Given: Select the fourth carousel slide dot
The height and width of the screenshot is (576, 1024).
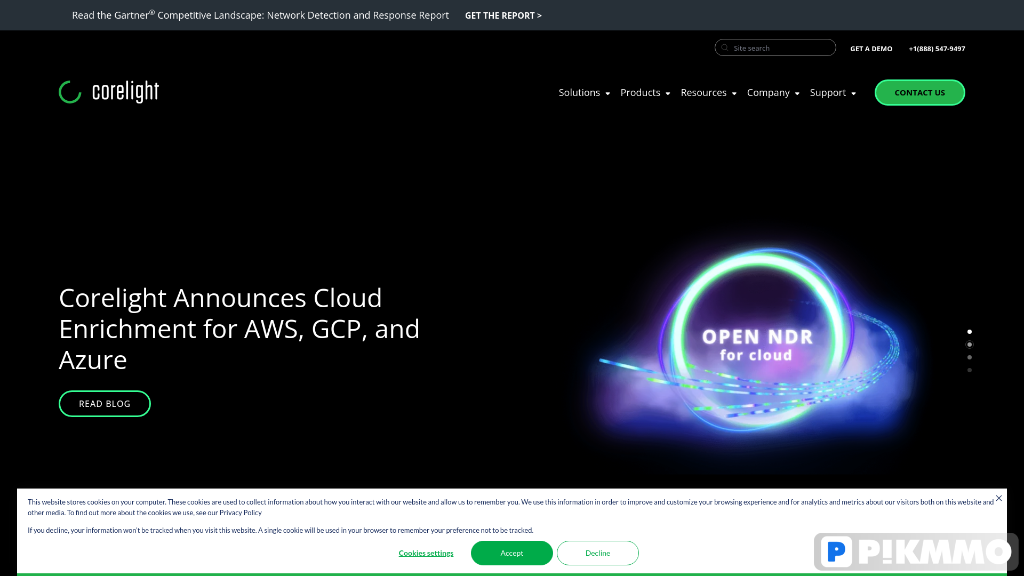Looking at the screenshot, I should click(970, 370).
